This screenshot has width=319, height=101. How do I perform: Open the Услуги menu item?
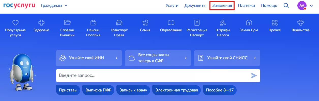pos(172,6)
